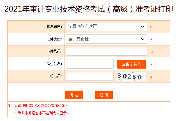Click the 证件类型 field label
The height and width of the screenshot is (121, 176).
[54, 39]
